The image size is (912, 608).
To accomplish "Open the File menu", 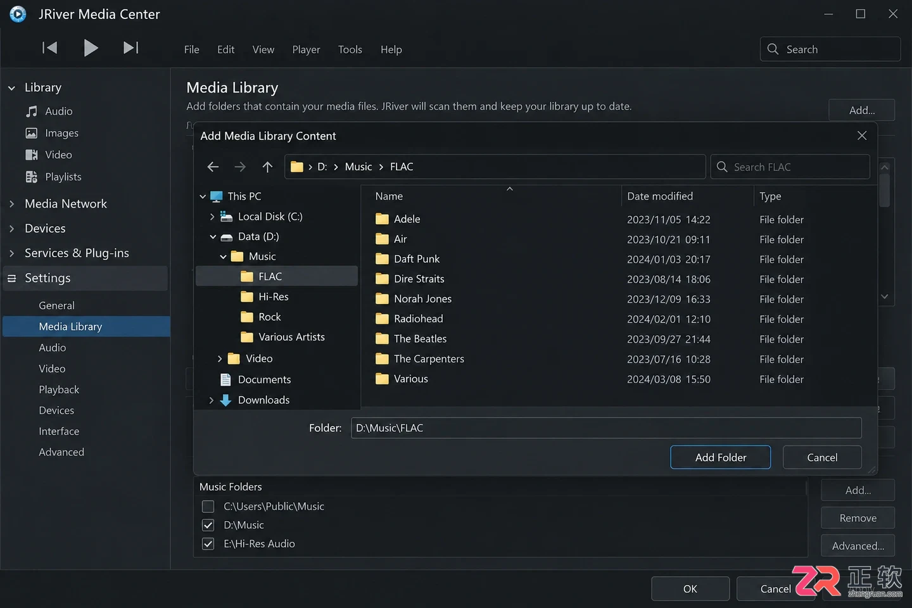I will point(191,49).
